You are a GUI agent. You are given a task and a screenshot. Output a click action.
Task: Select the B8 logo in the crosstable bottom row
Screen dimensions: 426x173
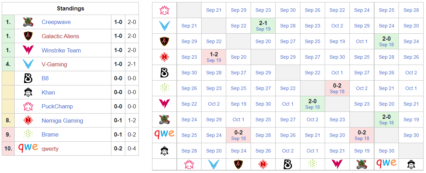pyautogui.click(x=288, y=164)
